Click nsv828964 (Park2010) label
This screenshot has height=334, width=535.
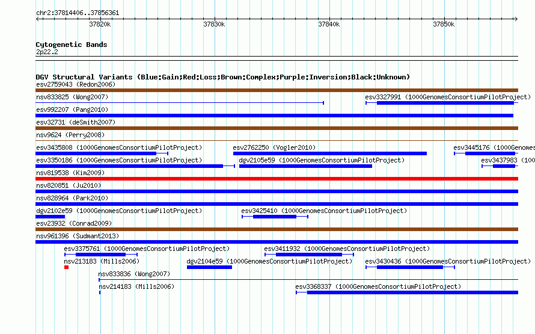coord(72,198)
